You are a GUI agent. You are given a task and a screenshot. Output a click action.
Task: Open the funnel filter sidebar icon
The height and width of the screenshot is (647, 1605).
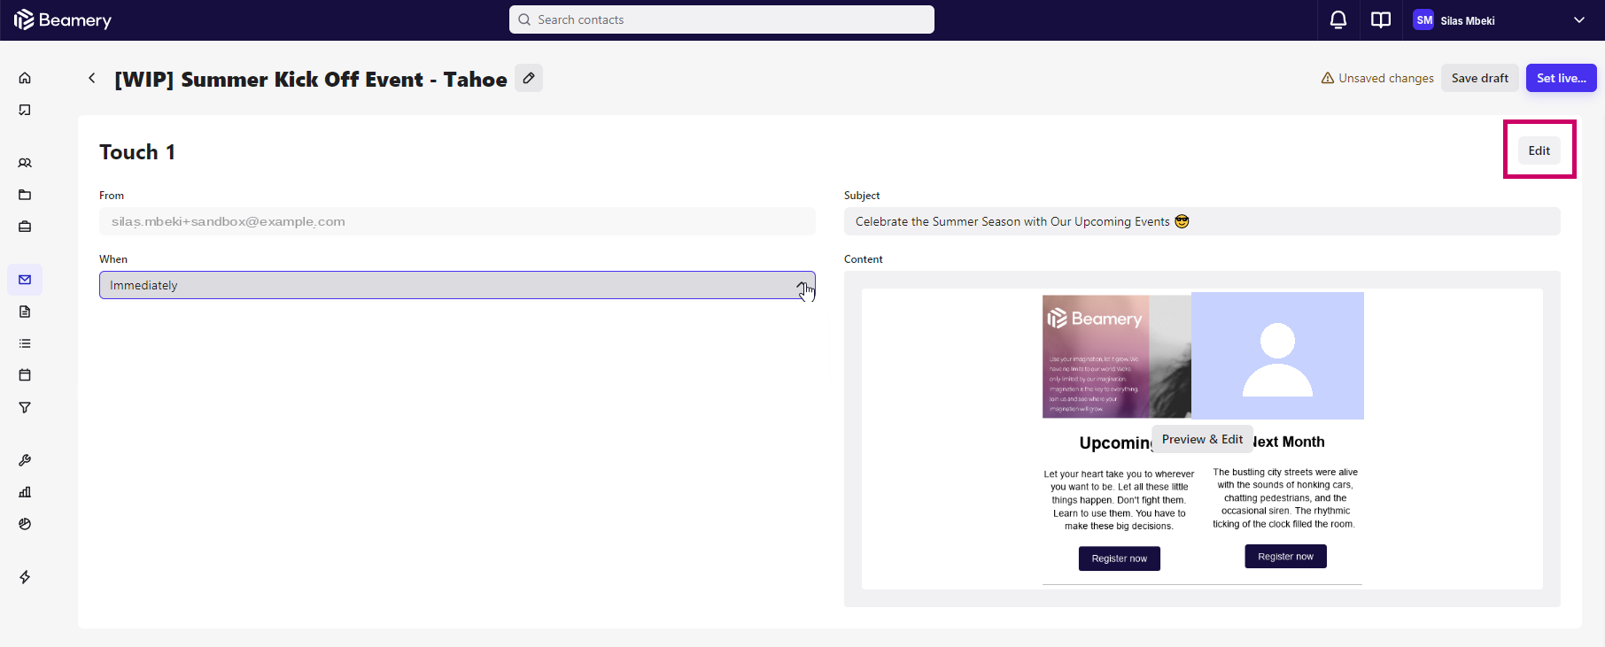click(25, 407)
